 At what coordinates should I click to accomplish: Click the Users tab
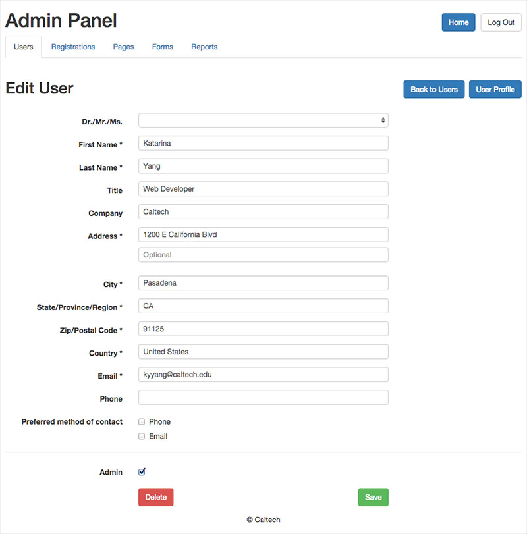click(23, 47)
